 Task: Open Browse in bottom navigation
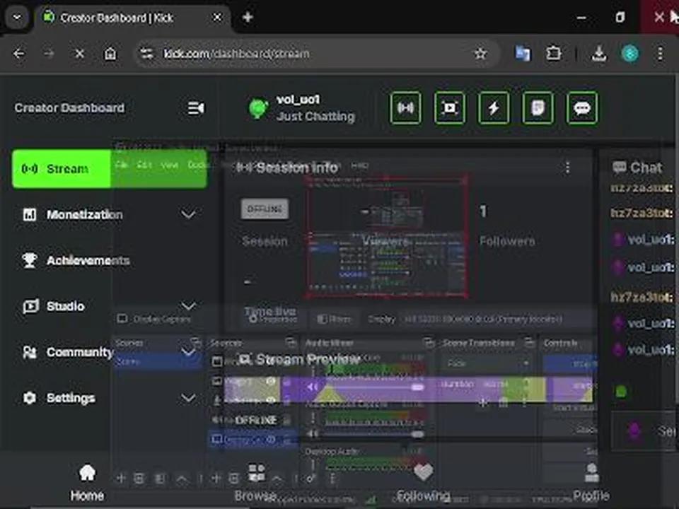[255, 482]
